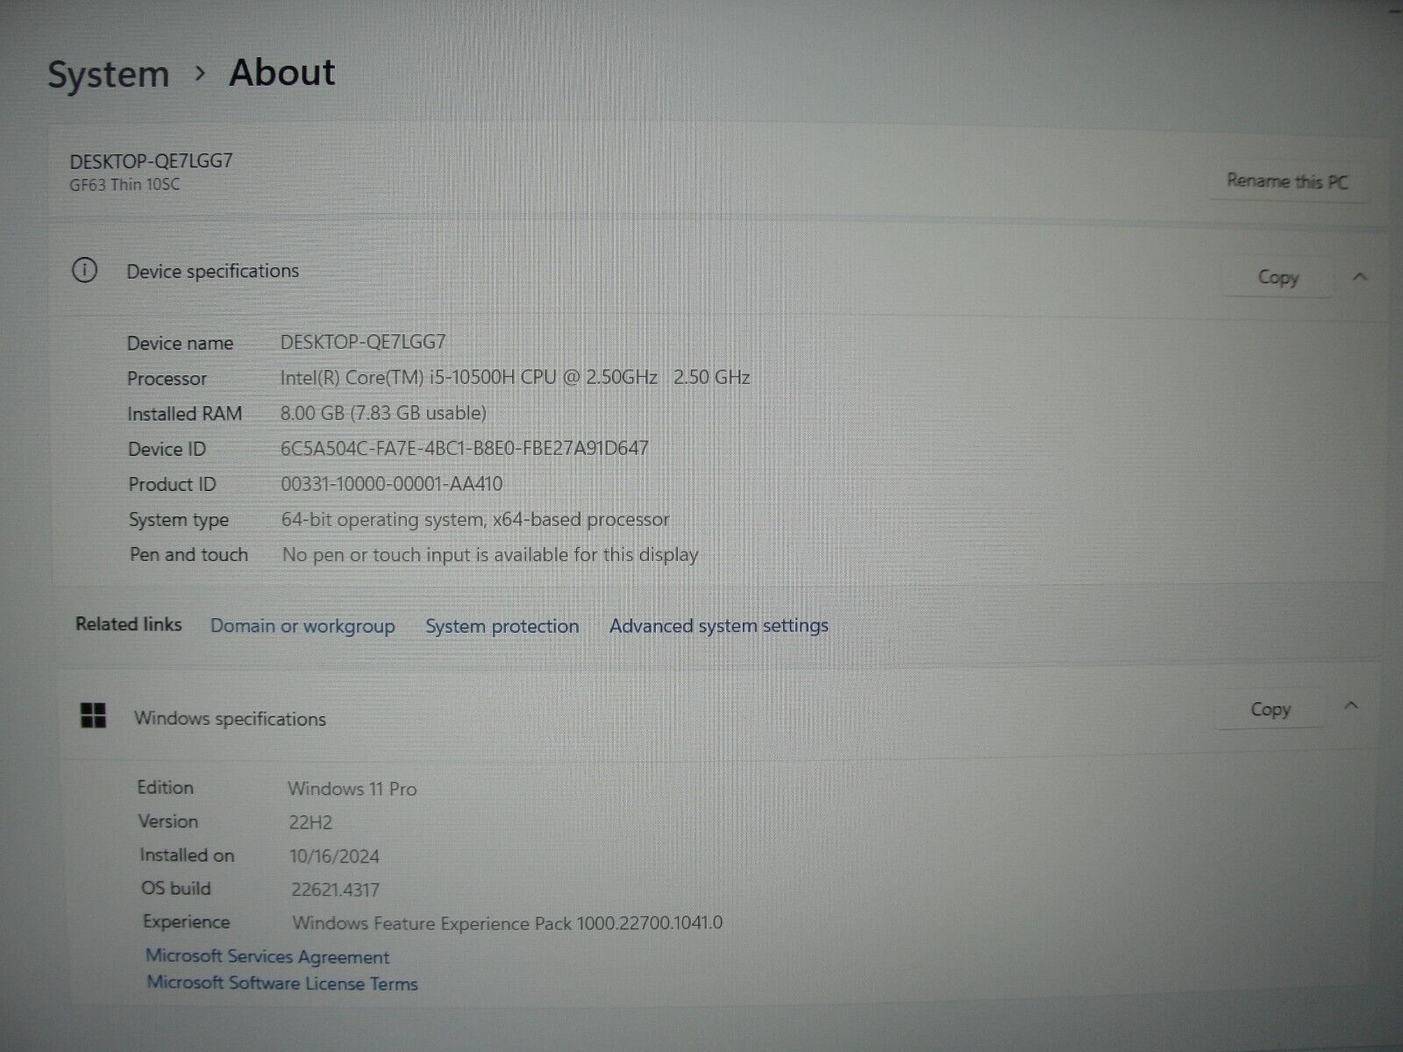Viewport: 1403px width, 1052px height.
Task: Copy the Windows specifications
Action: [1270, 709]
